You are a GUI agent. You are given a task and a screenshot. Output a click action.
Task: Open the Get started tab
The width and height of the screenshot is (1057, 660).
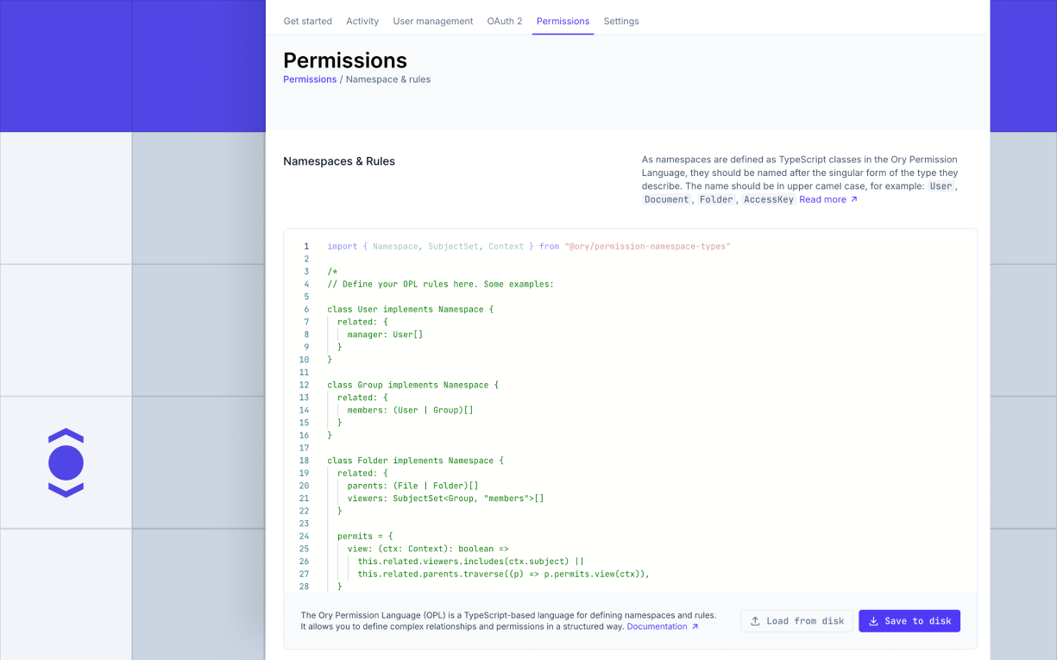coord(307,21)
